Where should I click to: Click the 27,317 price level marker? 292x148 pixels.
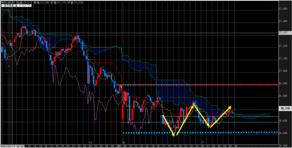[x=284, y=33]
